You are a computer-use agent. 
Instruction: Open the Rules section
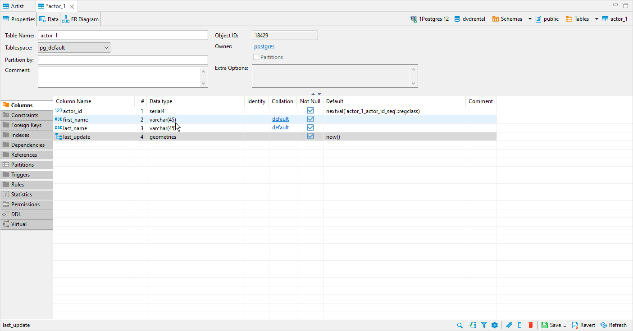[27, 185]
